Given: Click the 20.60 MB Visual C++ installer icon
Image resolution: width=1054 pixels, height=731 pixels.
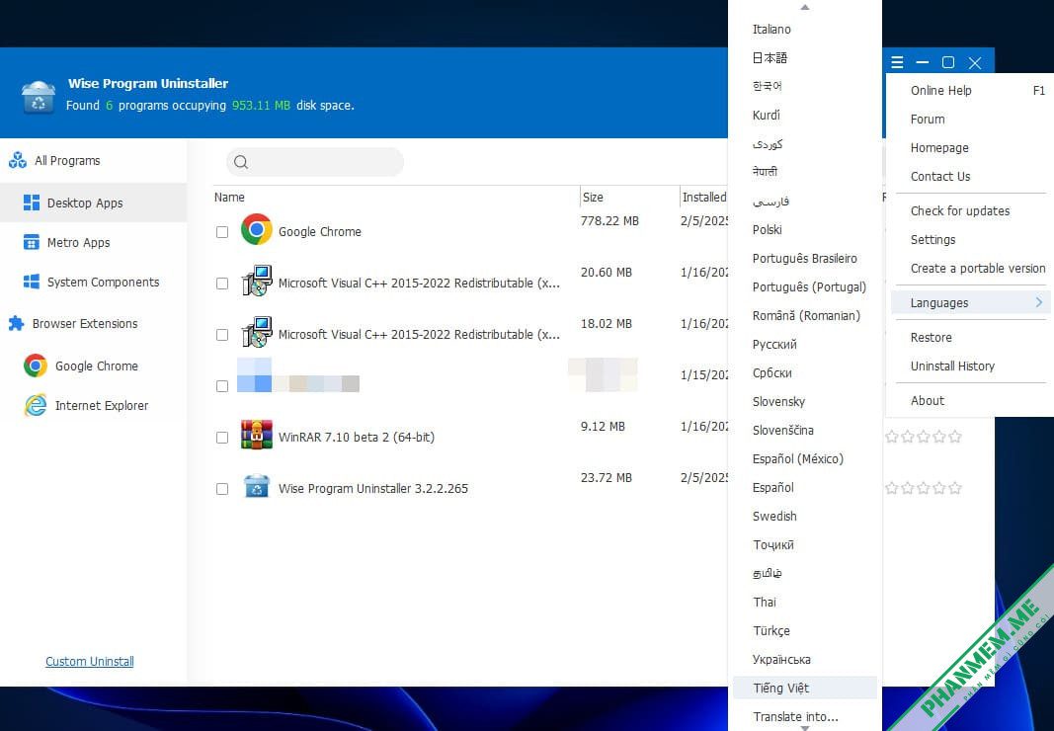Looking at the screenshot, I should pos(257,282).
